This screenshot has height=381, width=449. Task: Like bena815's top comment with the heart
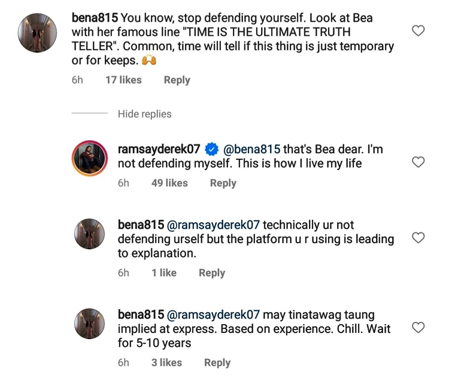pos(418,31)
